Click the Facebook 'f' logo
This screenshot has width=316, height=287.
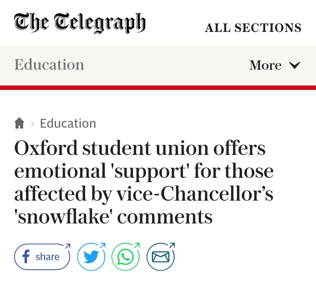(x=26, y=257)
